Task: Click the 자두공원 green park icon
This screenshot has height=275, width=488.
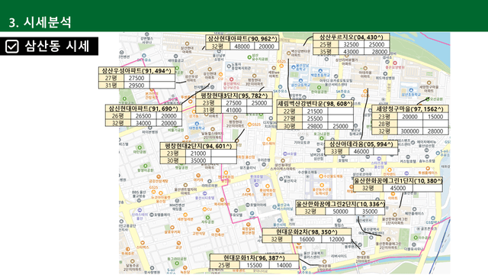Action: [207, 218]
